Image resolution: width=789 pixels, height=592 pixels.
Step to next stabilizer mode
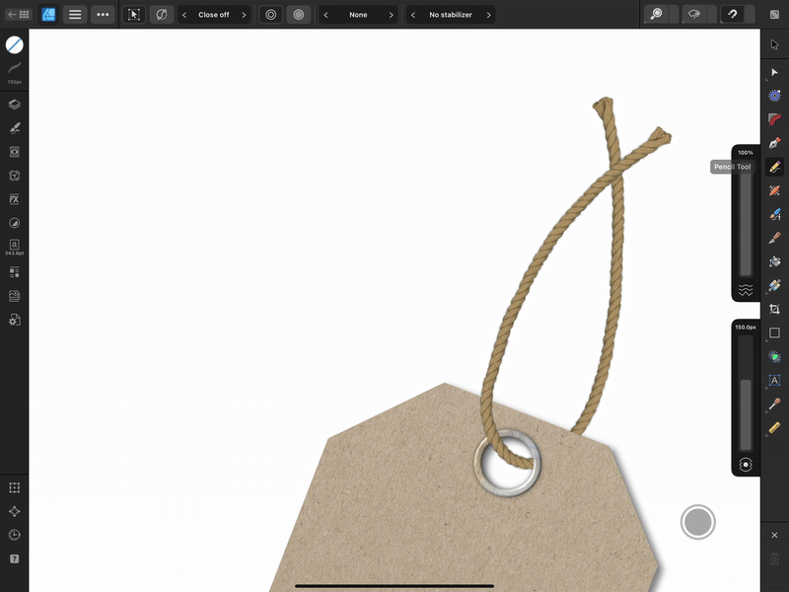[488, 15]
